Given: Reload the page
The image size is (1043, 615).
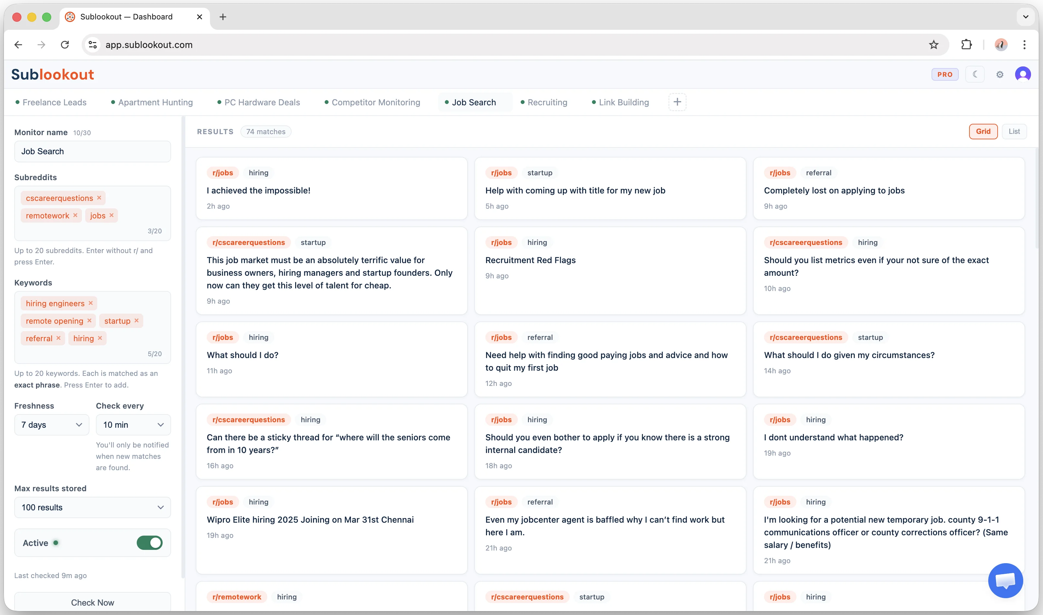Looking at the screenshot, I should [x=65, y=45].
